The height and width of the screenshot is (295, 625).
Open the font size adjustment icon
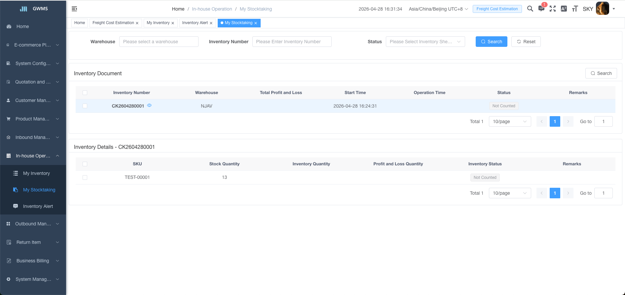(x=575, y=9)
